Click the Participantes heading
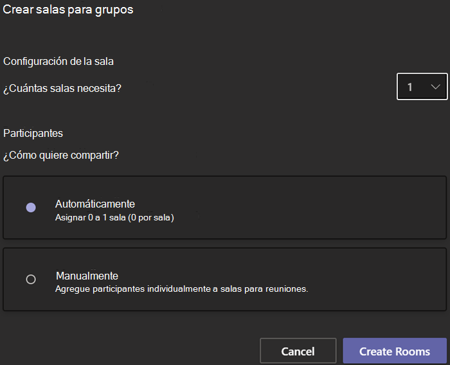This screenshot has width=450, height=365. (x=33, y=134)
